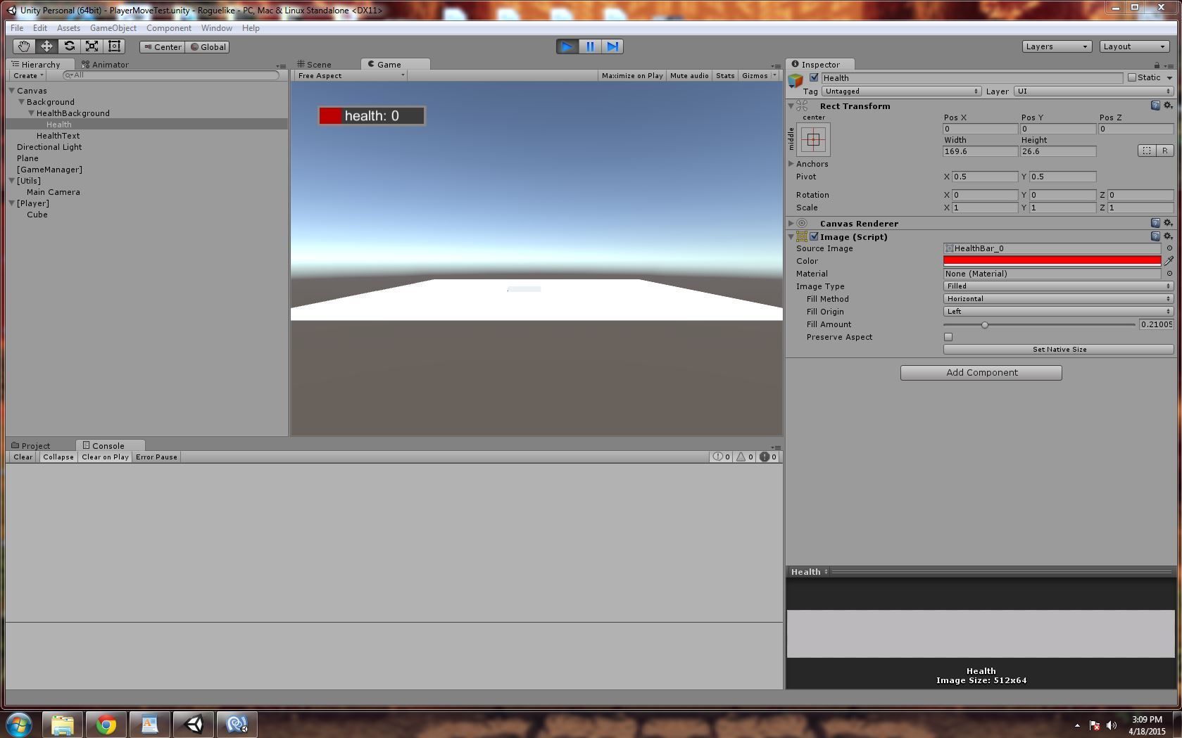The image size is (1182, 738).
Task: Toggle Image script enabled checkbox
Action: click(x=814, y=236)
